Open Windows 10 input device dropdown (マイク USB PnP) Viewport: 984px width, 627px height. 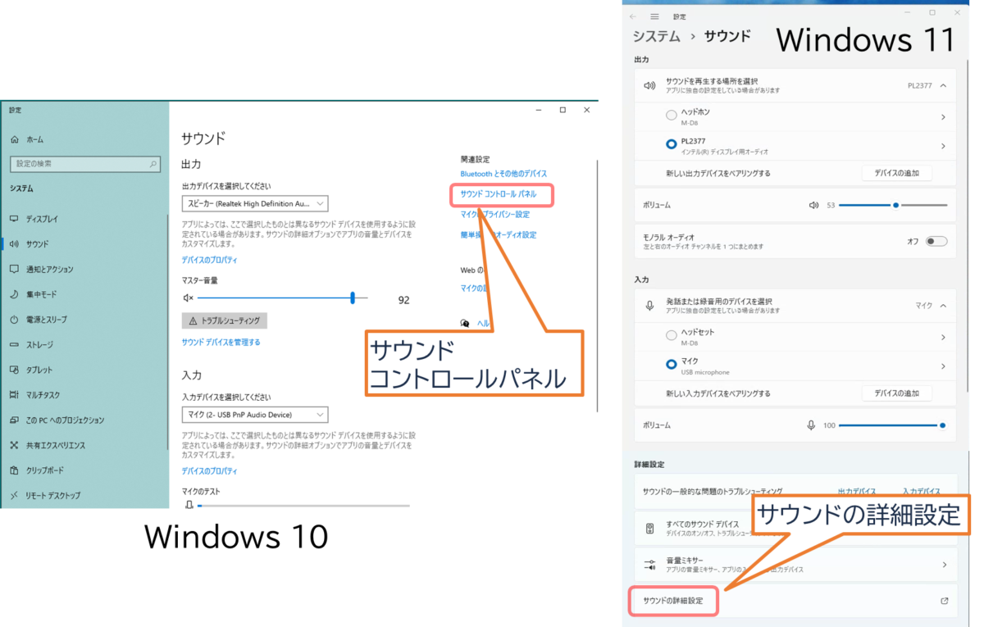pyautogui.click(x=255, y=415)
